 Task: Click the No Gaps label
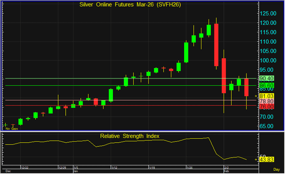coord(11,129)
